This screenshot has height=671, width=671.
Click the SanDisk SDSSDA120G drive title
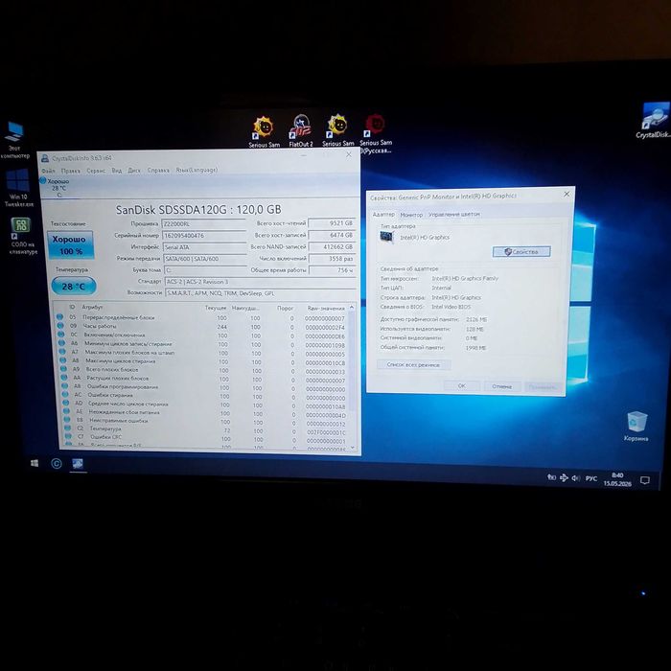click(198, 209)
